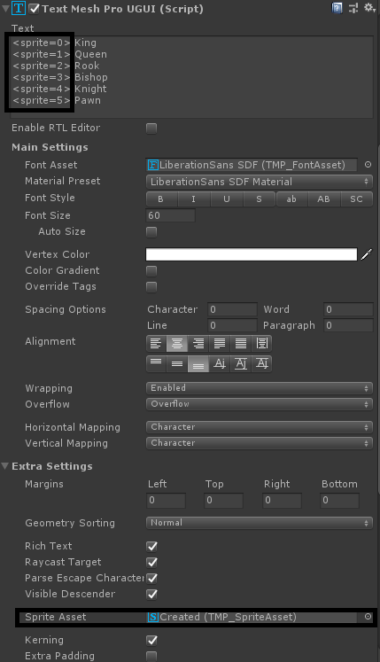Click the Right margin field
Image resolution: width=380 pixels, height=662 pixels.
282,501
